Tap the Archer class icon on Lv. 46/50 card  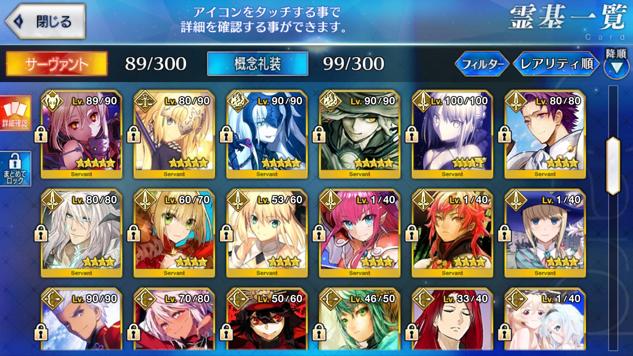coord(331,299)
